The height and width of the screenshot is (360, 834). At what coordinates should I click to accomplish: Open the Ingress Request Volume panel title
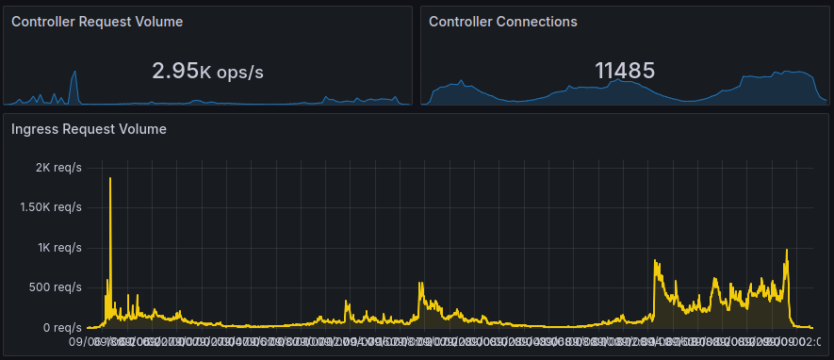point(89,129)
